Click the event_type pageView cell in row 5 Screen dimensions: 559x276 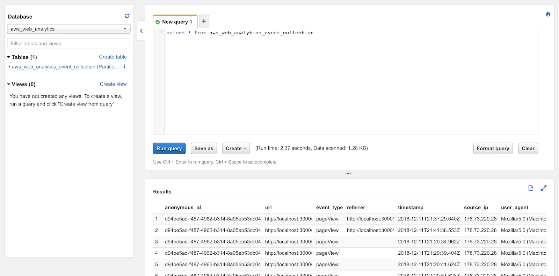click(x=327, y=265)
